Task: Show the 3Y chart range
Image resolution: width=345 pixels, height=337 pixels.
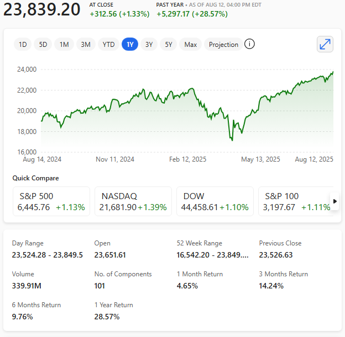Action: [x=149, y=44]
